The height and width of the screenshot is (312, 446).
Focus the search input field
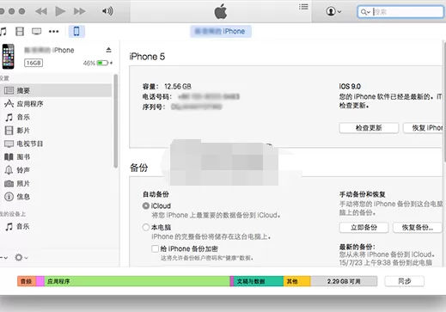coord(400,12)
